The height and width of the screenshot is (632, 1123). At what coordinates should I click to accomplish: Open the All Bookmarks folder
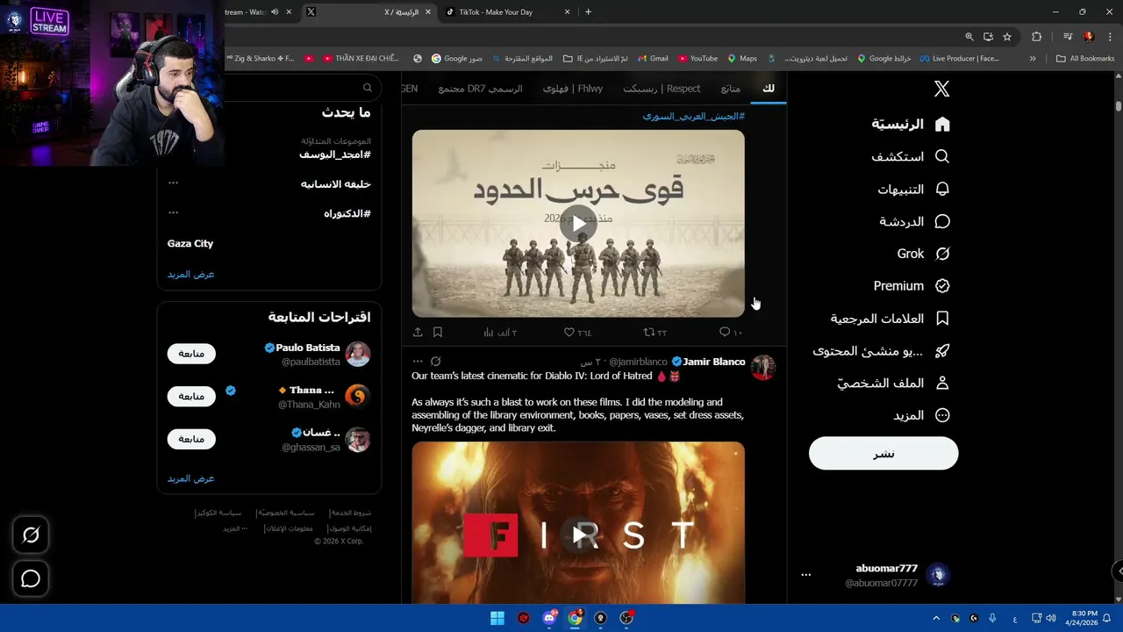[x=1085, y=59]
